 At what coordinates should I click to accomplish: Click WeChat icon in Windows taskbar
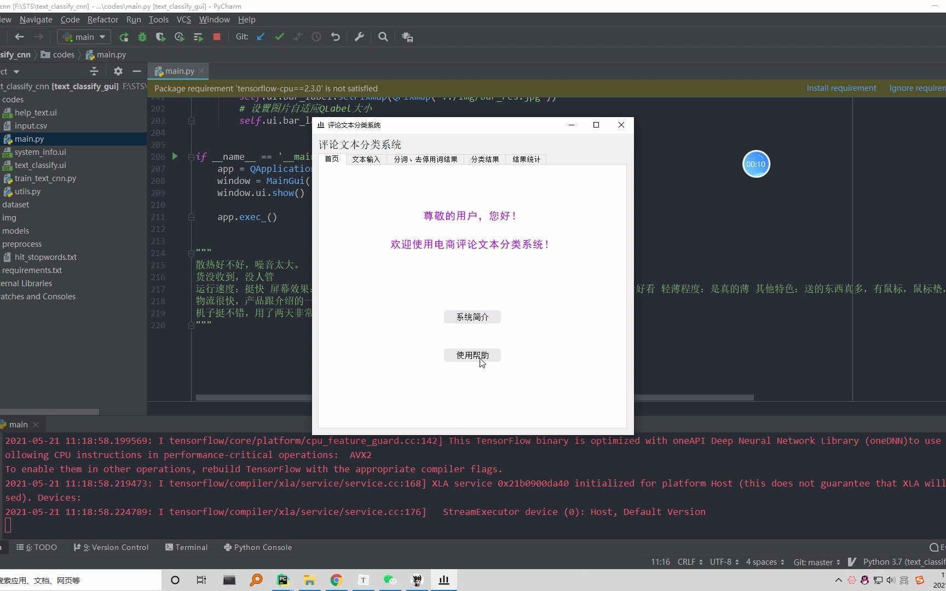(390, 580)
